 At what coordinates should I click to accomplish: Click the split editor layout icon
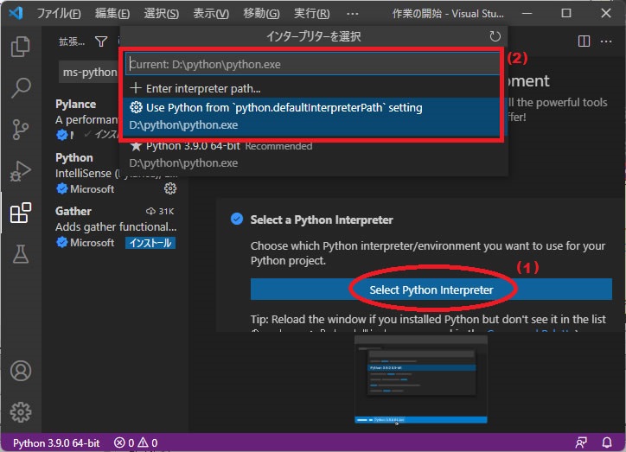584,41
